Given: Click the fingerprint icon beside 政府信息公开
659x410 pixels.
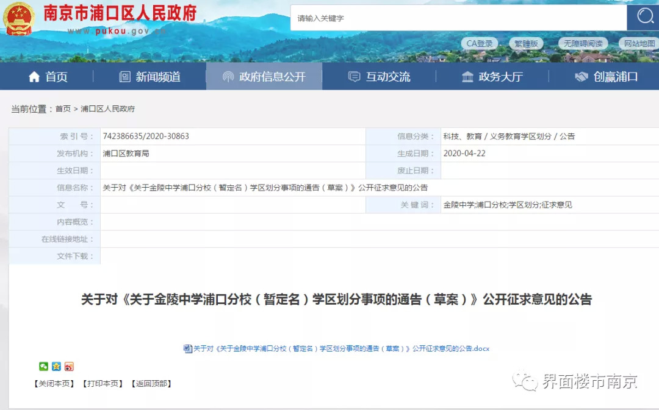Looking at the screenshot, I should coord(228,76).
